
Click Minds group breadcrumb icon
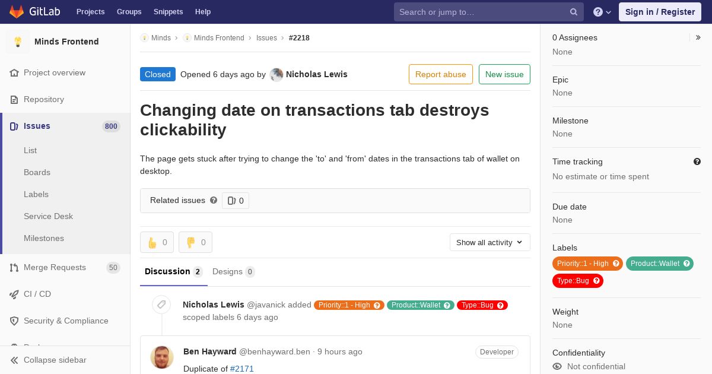[x=144, y=37]
